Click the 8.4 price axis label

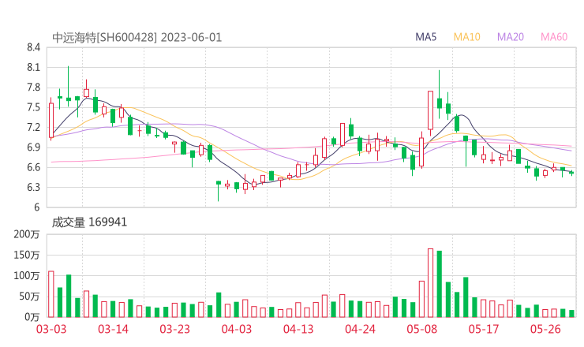(33, 47)
